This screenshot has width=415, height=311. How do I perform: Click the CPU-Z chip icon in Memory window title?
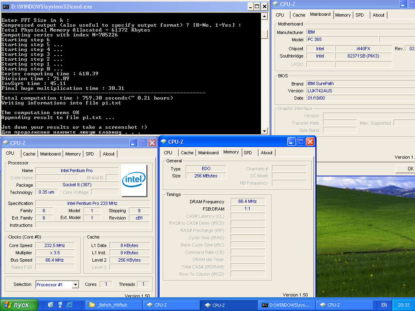[164, 141]
